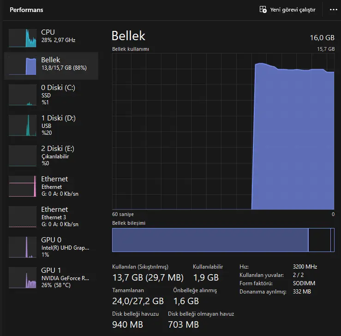This screenshot has height=336, width=341.
Task: Click the 1,6 GB cached value
Action: point(186,301)
